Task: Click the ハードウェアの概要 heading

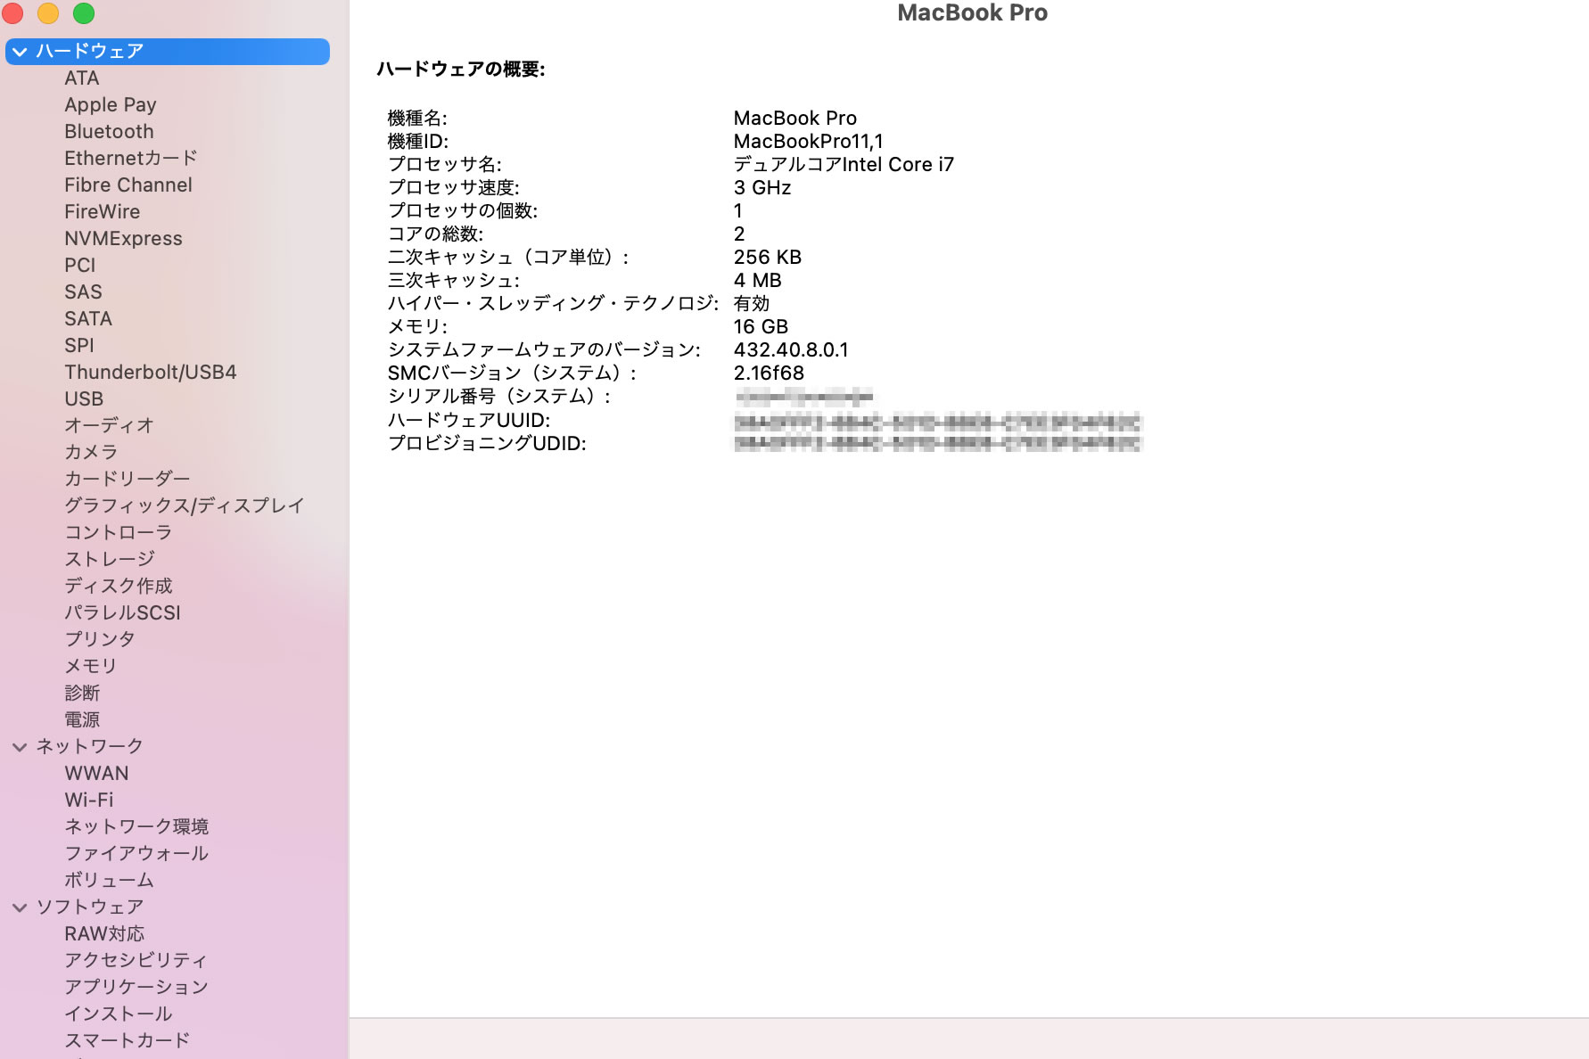Action: coord(461,70)
